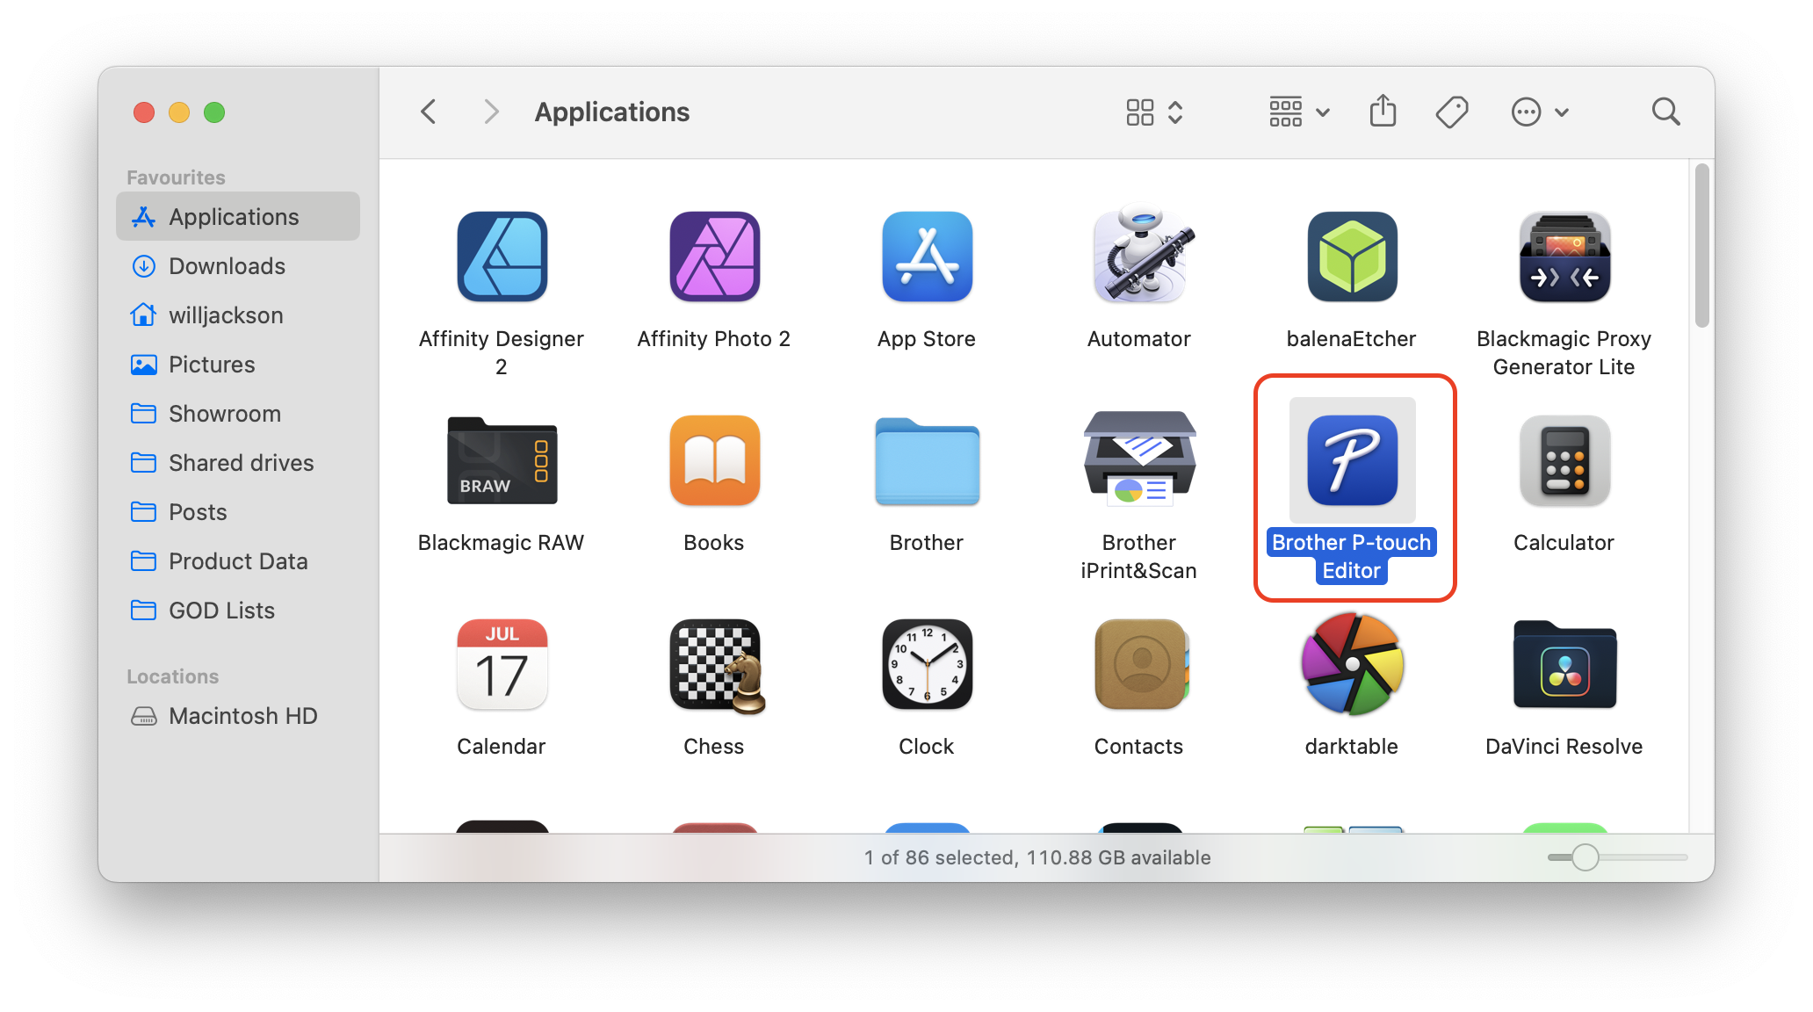Click the Chess app icon
1813x1012 pixels.
click(x=715, y=664)
